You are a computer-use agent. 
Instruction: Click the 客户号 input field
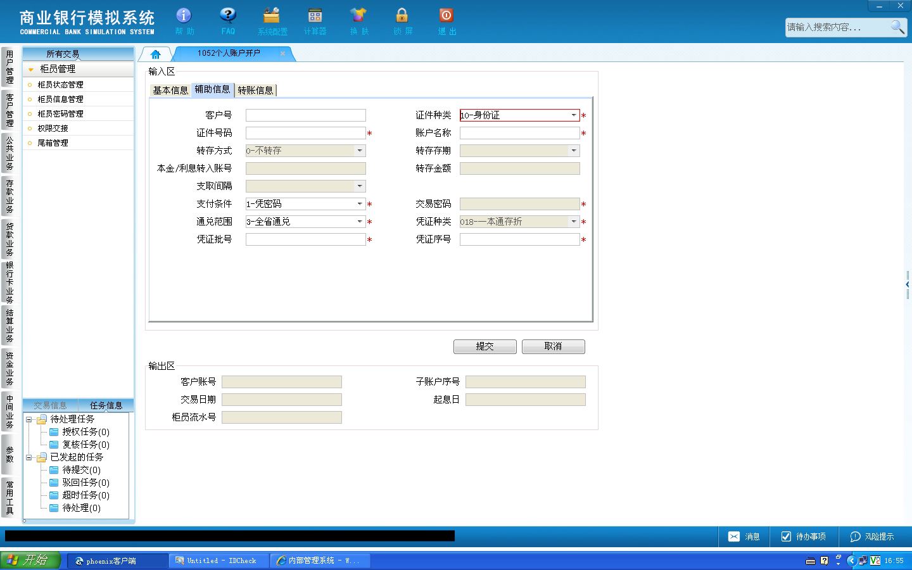click(305, 115)
